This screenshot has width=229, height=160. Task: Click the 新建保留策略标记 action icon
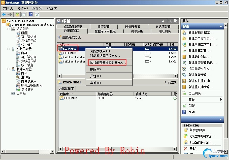click(x=184, y=63)
